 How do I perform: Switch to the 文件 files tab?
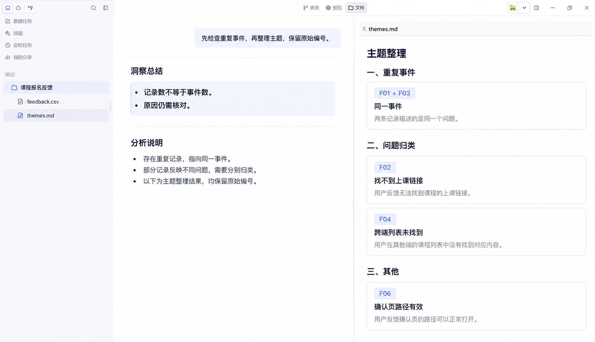356,8
